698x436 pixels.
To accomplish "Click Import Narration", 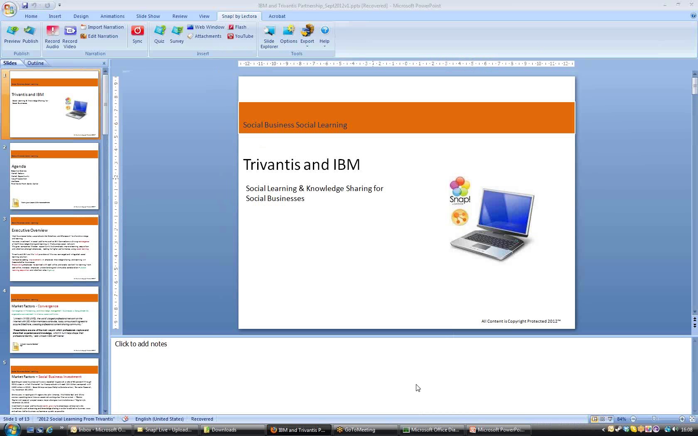I will (102, 27).
